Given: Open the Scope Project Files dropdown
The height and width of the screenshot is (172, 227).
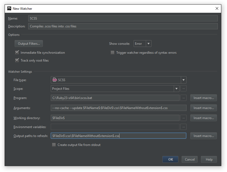Looking at the screenshot, I should pyautogui.click(x=176, y=89).
